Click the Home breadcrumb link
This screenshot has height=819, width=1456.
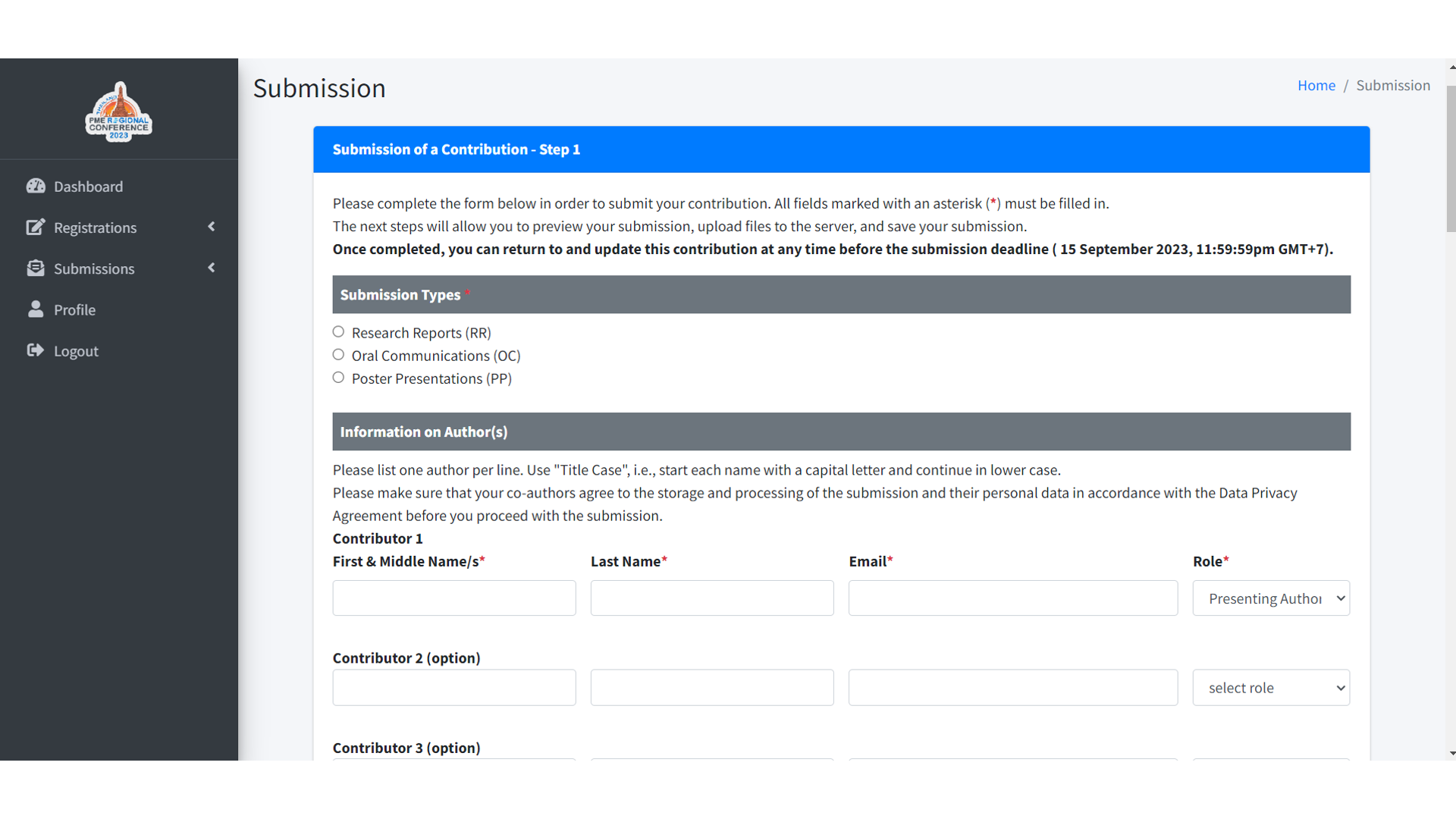coord(1316,86)
